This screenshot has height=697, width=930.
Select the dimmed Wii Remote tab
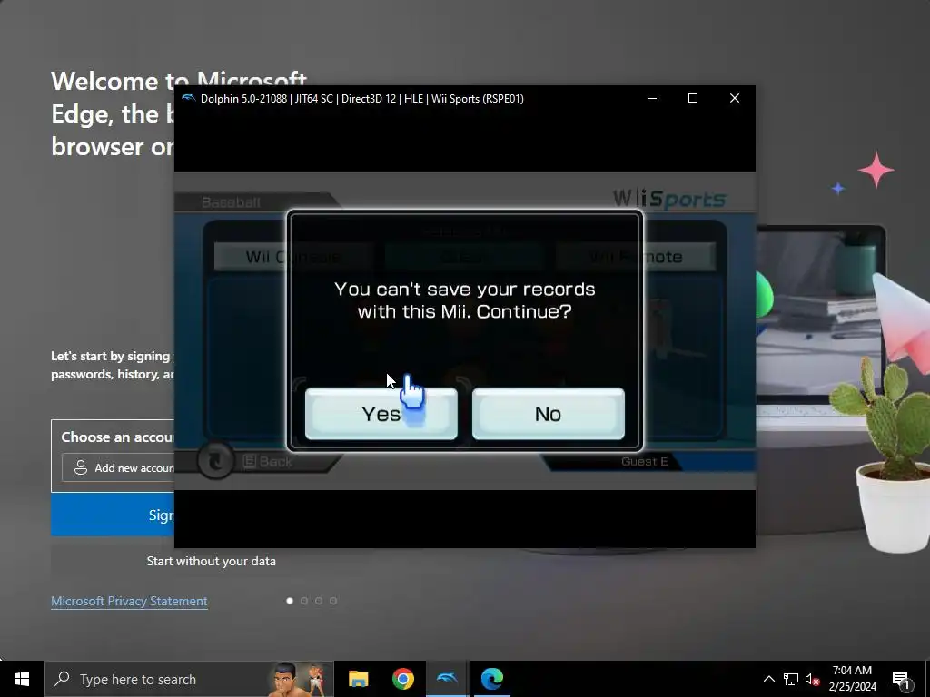(x=636, y=257)
